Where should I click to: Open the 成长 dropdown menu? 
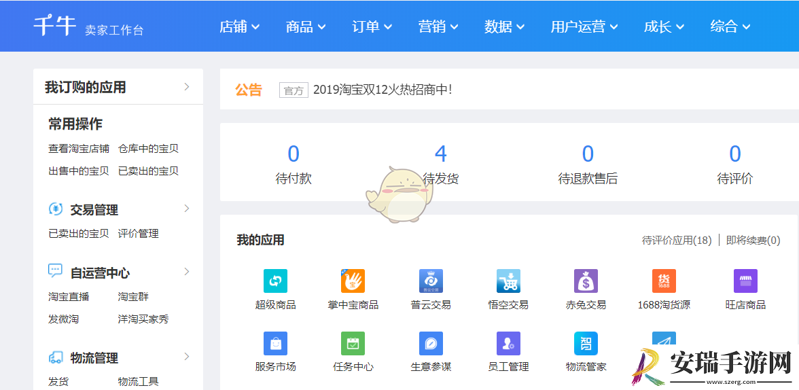664,26
